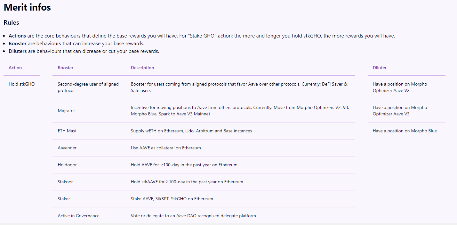Select the 'Hold stkGHO' action cell
This screenshot has width=457, height=225.
(x=22, y=84)
